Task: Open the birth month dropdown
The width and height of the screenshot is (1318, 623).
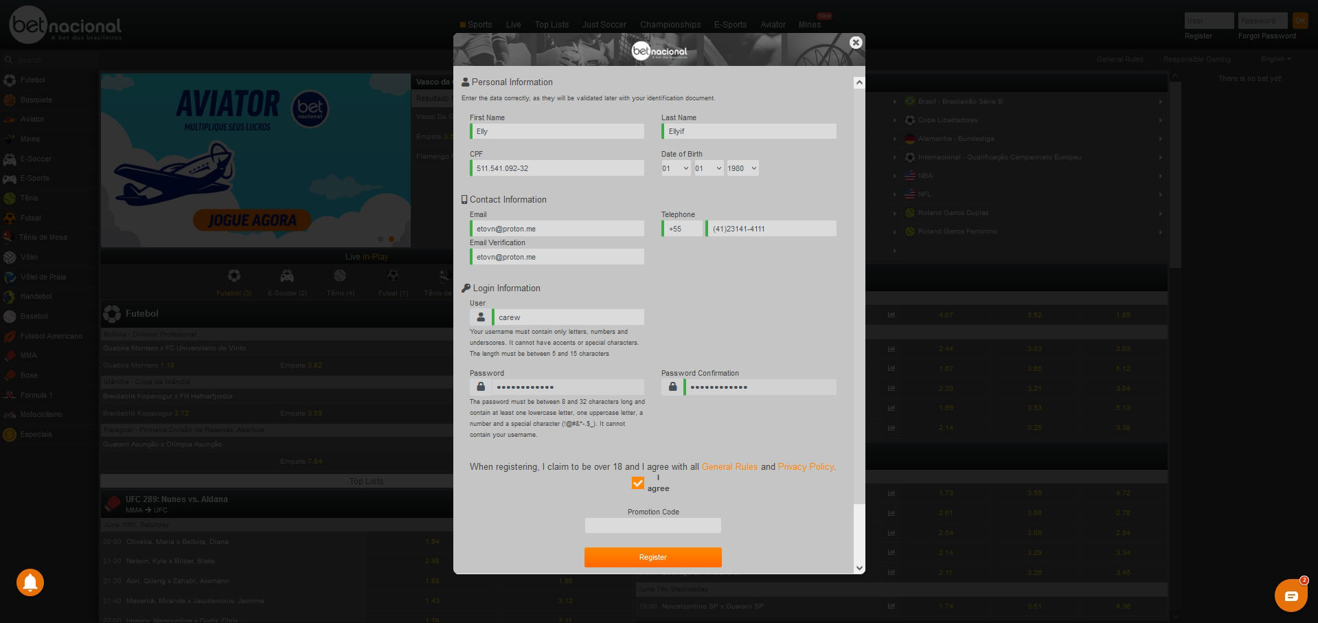Action: [x=708, y=168]
